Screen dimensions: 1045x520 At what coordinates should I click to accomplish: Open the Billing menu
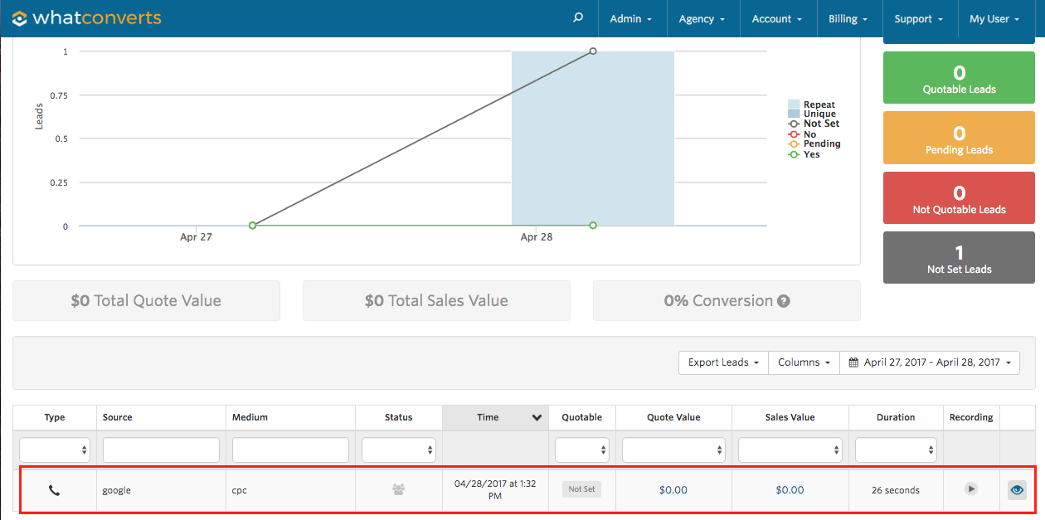coord(848,19)
